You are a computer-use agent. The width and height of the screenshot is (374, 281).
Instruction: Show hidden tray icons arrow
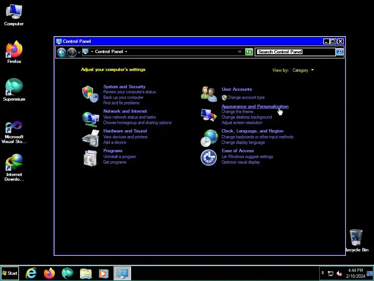point(323,273)
